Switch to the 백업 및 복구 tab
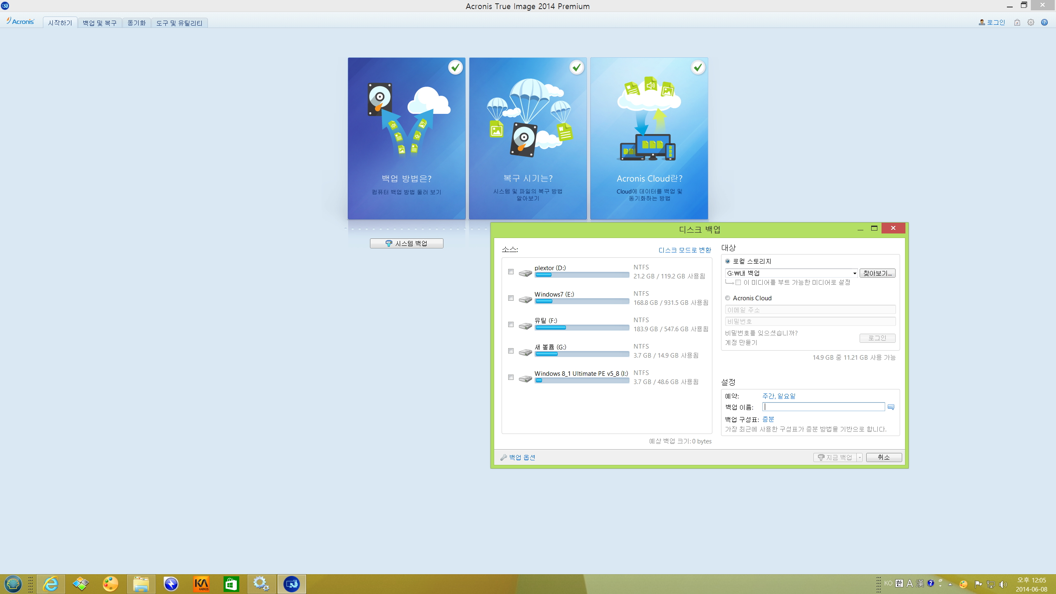The width and height of the screenshot is (1056, 594). point(100,23)
